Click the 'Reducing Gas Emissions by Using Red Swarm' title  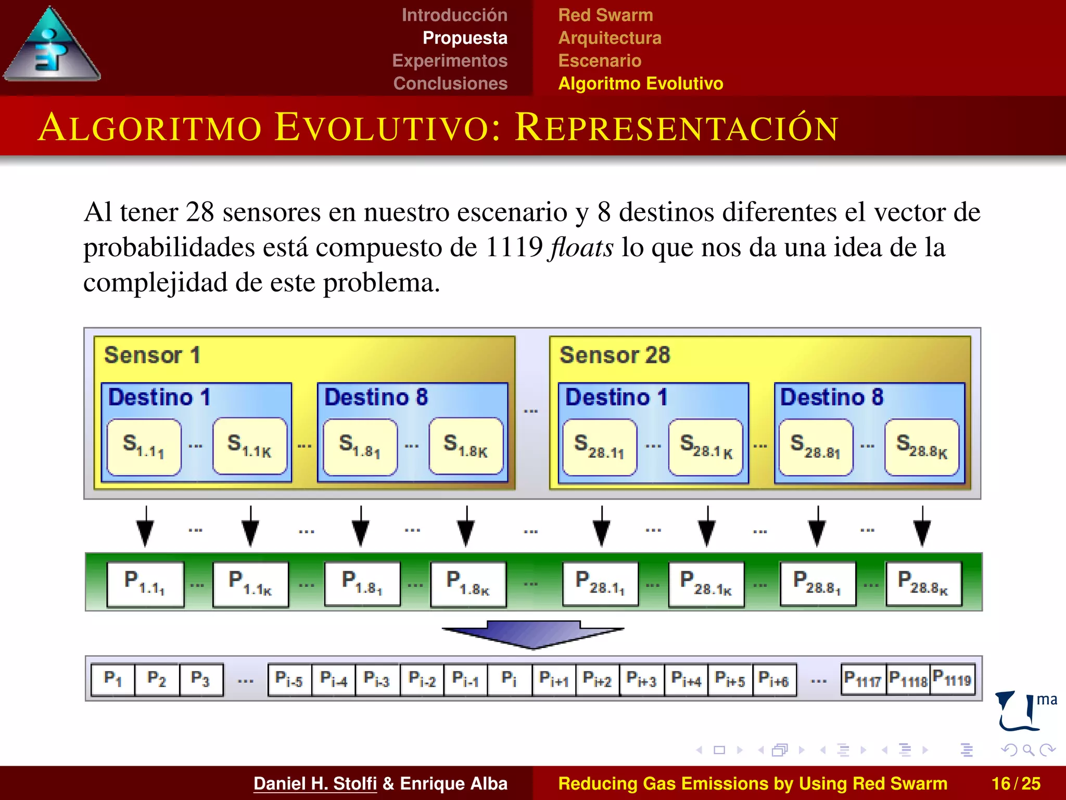pyautogui.click(x=753, y=783)
